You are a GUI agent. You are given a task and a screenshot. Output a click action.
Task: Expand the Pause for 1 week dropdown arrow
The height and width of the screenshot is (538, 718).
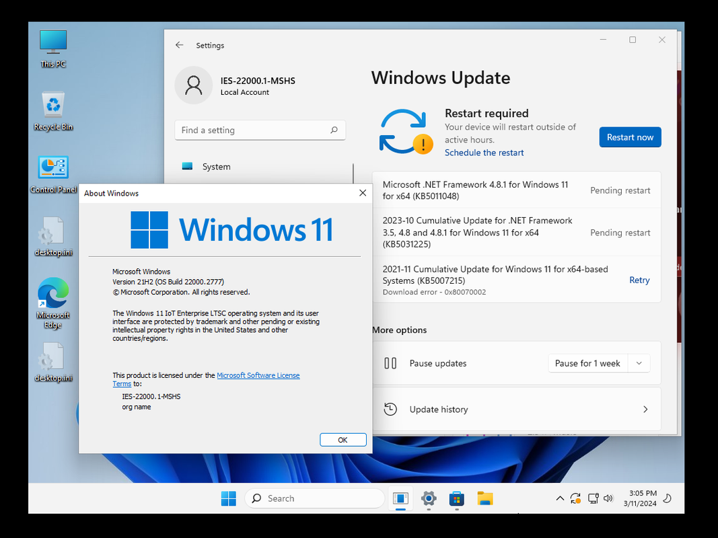pos(639,363)
